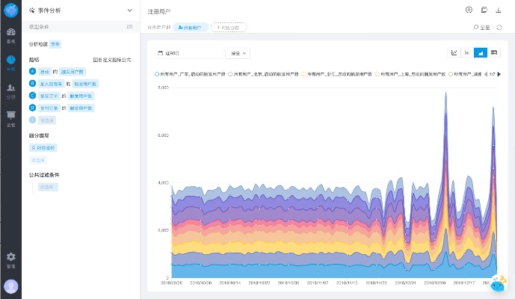This screenshot has width=515, height=299.
Task: Open 自定义指标公式 custom formula link
Action: (112, 59)
